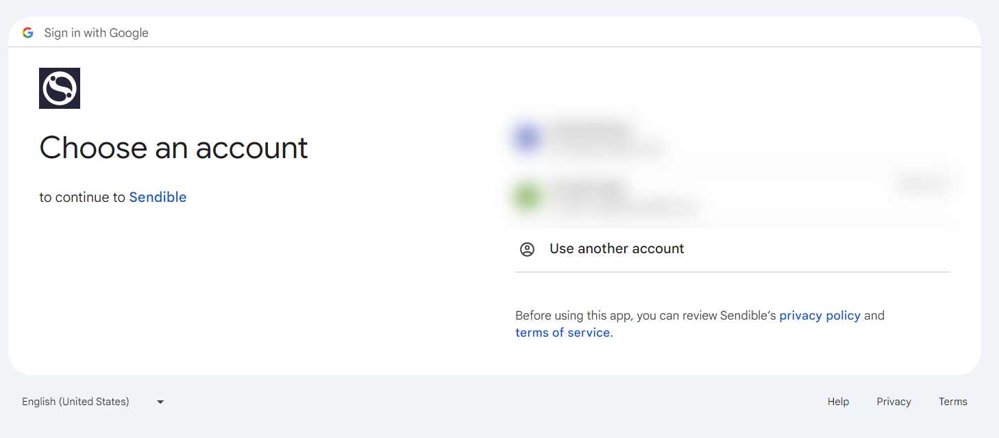
Task: Open the terms of service link
Action: click(x=562, y=333)
